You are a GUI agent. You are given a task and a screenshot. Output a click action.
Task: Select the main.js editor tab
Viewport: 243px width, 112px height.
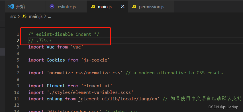(x=107, y=7)
